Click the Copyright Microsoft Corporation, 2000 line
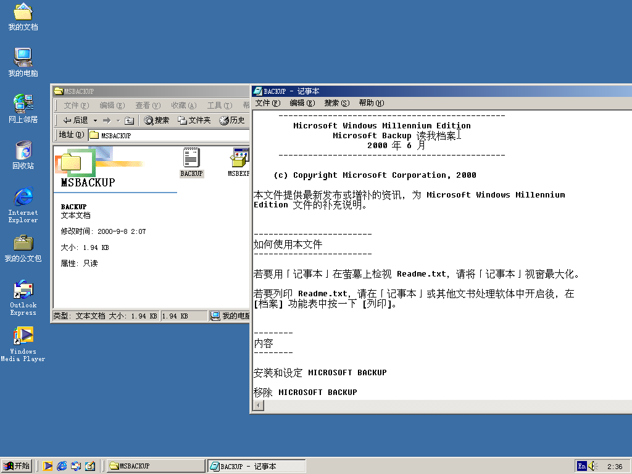Viewport: 632px width, 474px height. [x=375, y=175]
